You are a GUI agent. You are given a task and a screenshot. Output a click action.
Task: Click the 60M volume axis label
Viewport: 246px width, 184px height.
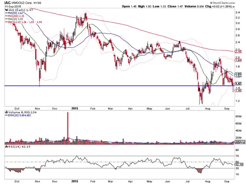pos(238,123)
